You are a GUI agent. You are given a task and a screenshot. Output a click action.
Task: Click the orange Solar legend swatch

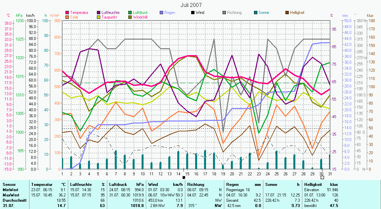tap(67, 17)
